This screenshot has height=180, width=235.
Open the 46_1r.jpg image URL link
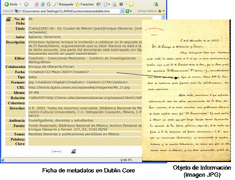[x=79, y=87]
